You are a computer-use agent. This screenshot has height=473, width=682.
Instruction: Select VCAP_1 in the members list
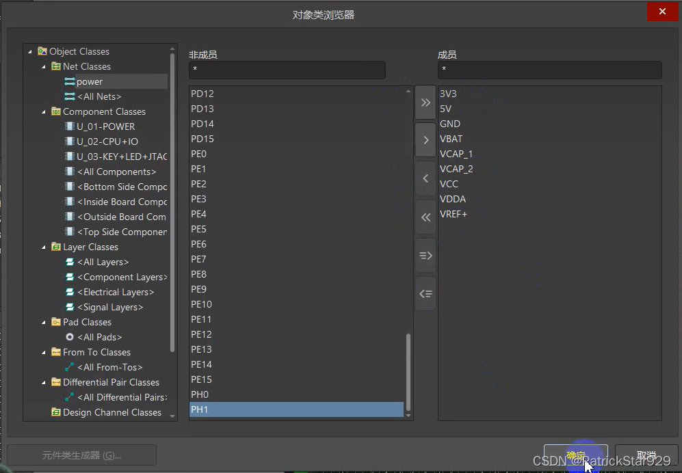point(456,154)
